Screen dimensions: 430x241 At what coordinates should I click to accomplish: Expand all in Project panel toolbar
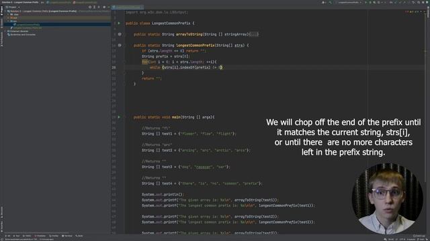[x=94, y=7]
